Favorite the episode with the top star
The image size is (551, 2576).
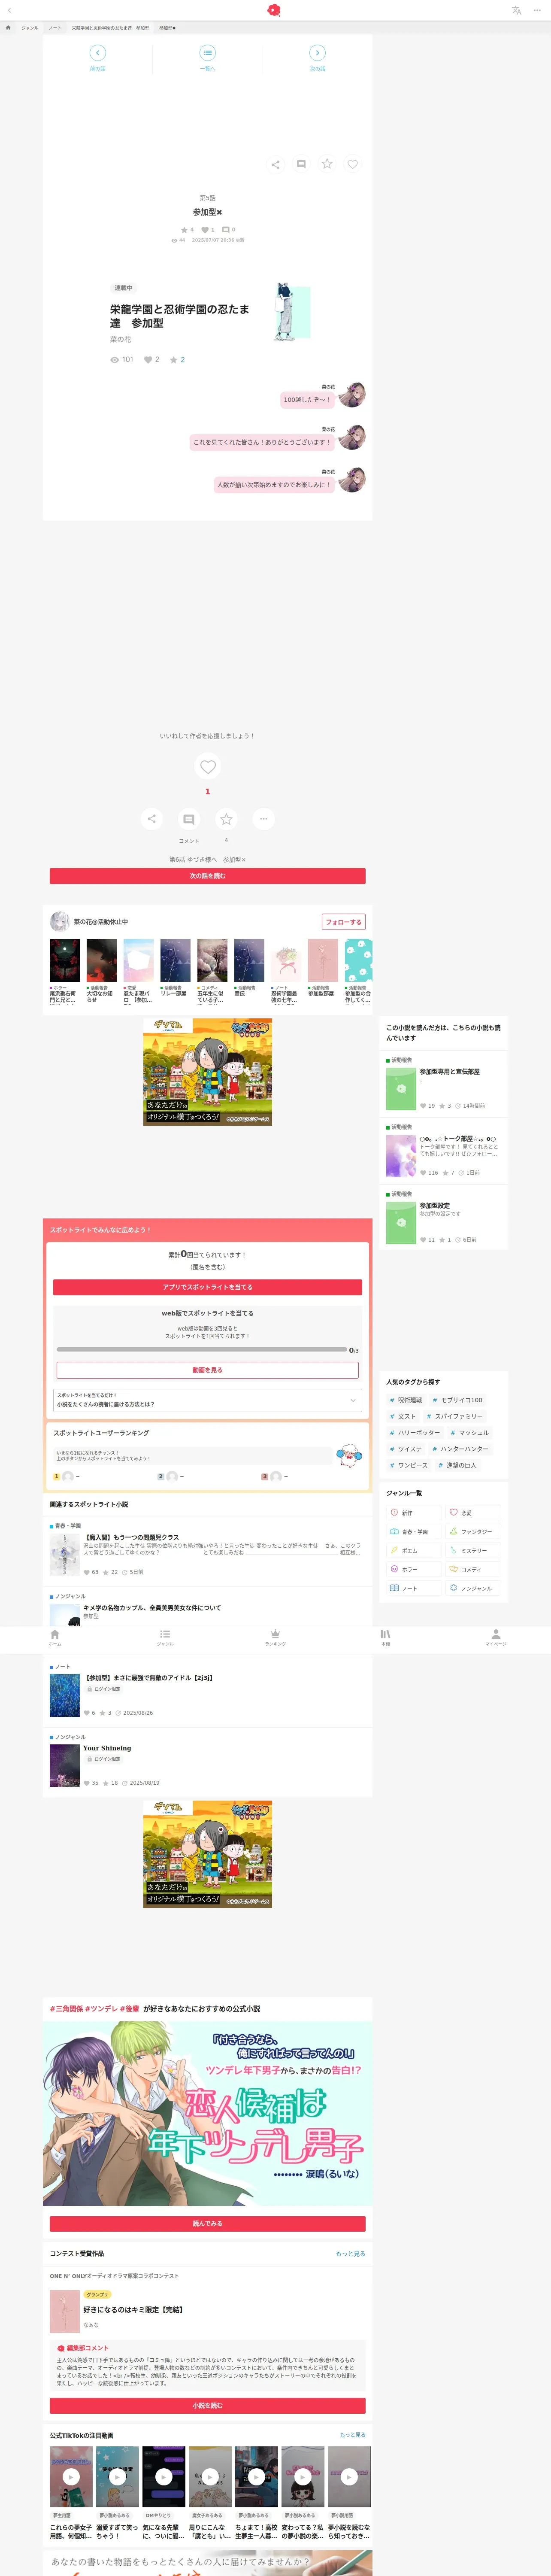tap(327, 164)
